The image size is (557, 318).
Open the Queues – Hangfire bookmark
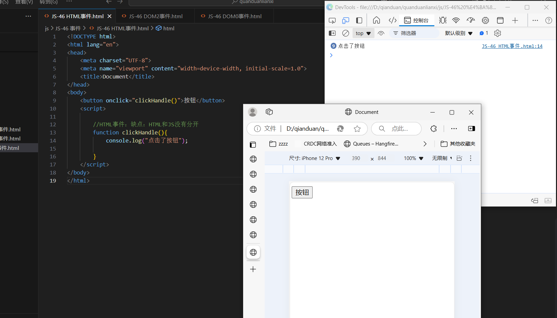click(x=371, y=144)
